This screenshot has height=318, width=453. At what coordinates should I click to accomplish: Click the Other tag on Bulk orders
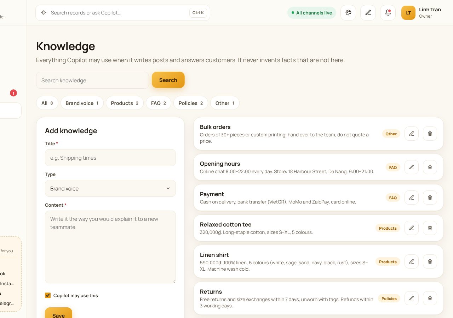[391, 134]
